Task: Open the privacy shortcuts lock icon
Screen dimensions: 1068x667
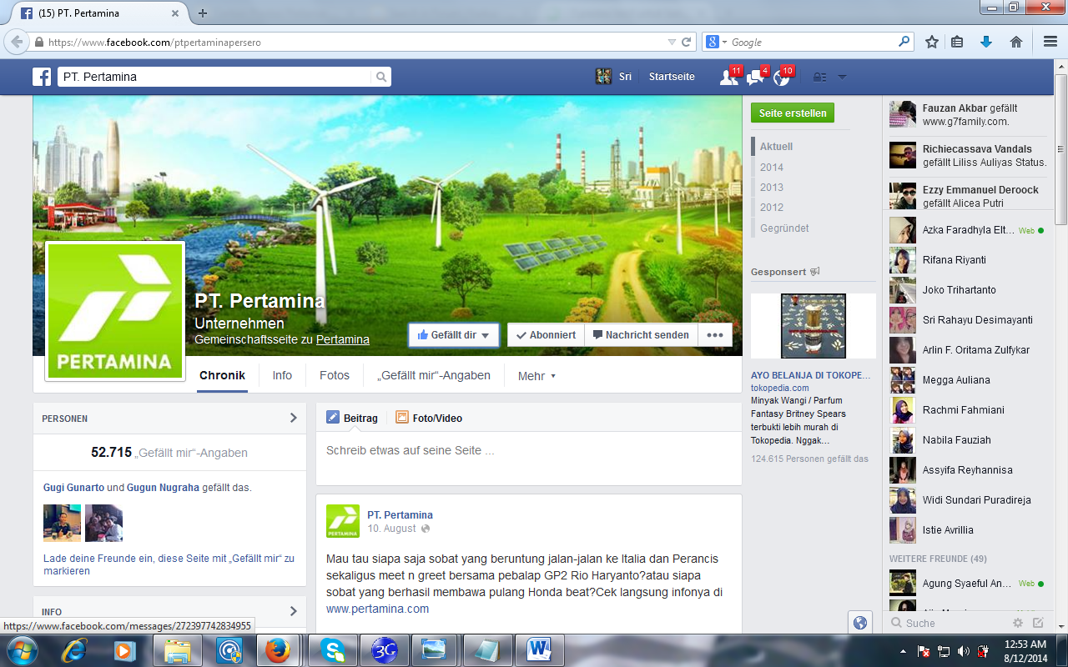Action: click(819, 77)
